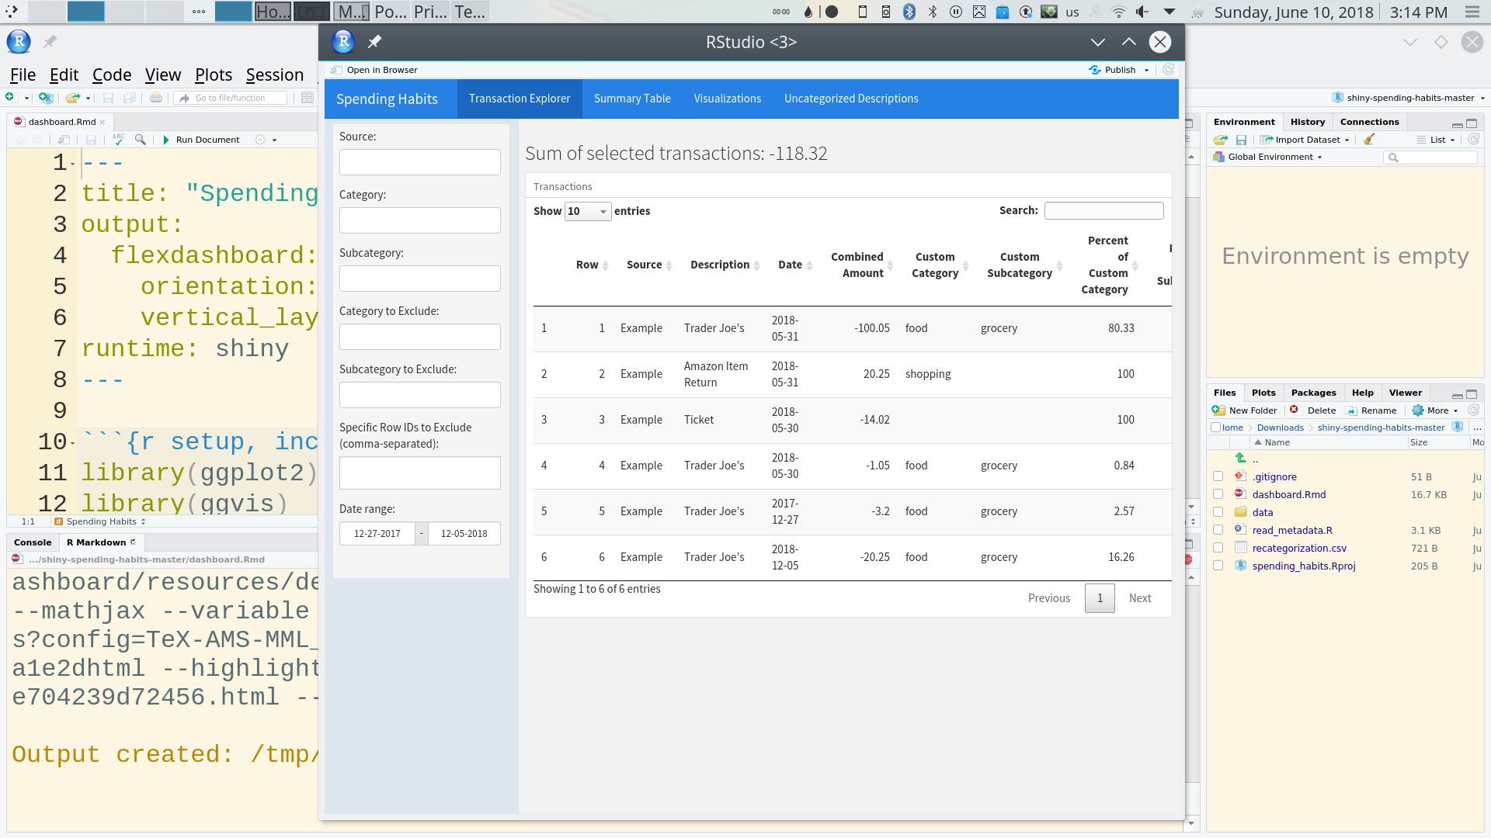Image resolution: width=1491 pixels, height=838 pixels.
Task: Switch to the Summary Table tab
Action: pyautogui.click(x=632, y=99)
